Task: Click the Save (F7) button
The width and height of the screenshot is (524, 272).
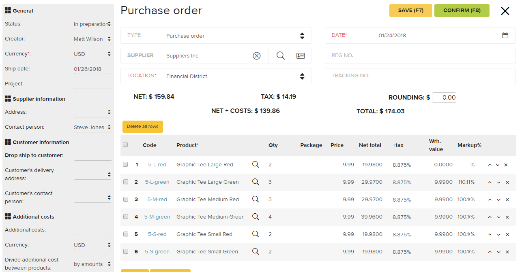Action: point(411,11)
